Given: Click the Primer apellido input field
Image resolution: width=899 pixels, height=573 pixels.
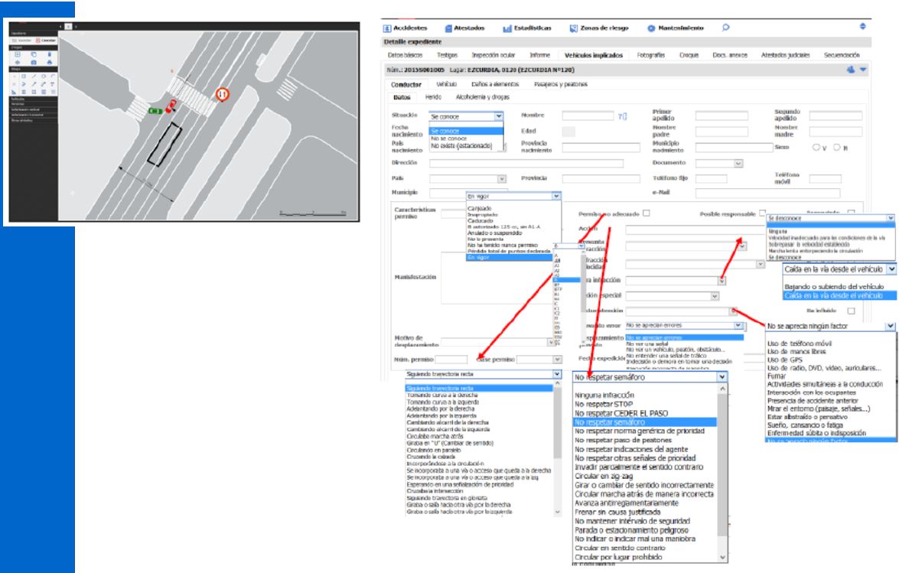Looking at the screenshot, I should (x=721, y=116).
